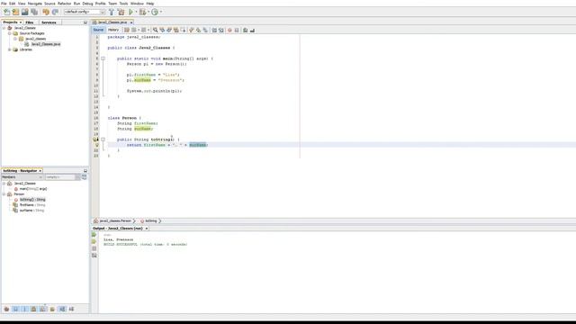
Task: Switch to the Services tab
Action: pyautogui.click(x=49, y=22)
